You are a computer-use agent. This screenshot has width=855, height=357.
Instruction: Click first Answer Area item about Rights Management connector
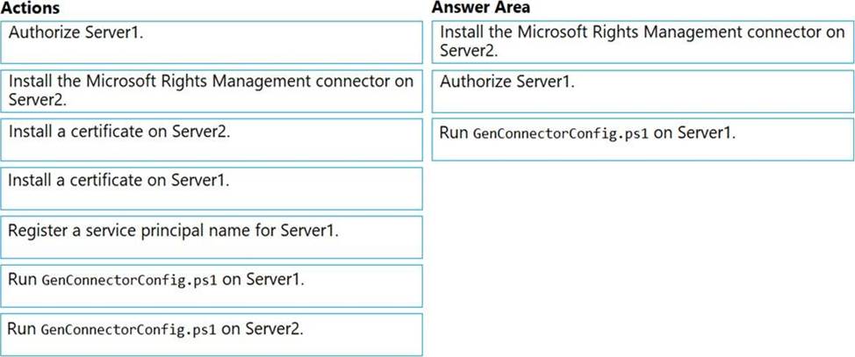[x=643, y=42]
